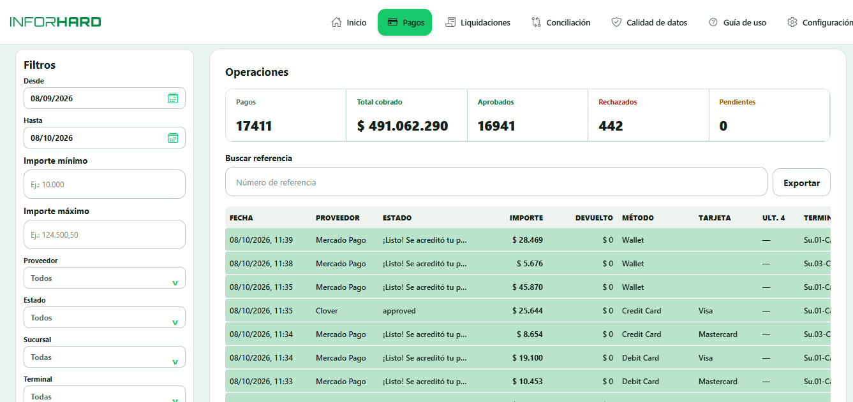Click the Número de referencia search field
The image size is (853, 402).
(x=496, y=182)
